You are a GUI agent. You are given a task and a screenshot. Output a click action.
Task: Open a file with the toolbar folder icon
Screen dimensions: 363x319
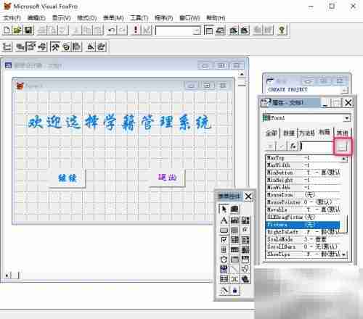(17, 30)
